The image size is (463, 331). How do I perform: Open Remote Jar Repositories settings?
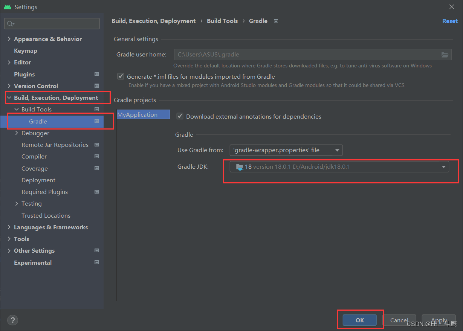[55, 145]
